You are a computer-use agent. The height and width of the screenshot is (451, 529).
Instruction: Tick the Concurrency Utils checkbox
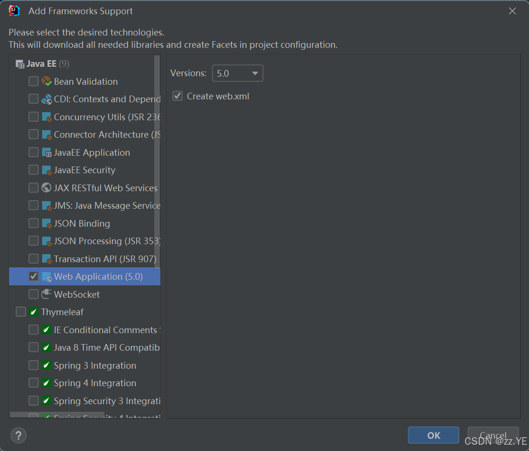click(x=34, y=117)
